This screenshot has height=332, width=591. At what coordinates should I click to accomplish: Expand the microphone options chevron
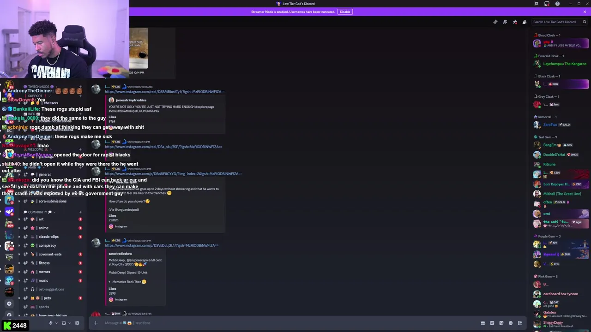point(56,323)
